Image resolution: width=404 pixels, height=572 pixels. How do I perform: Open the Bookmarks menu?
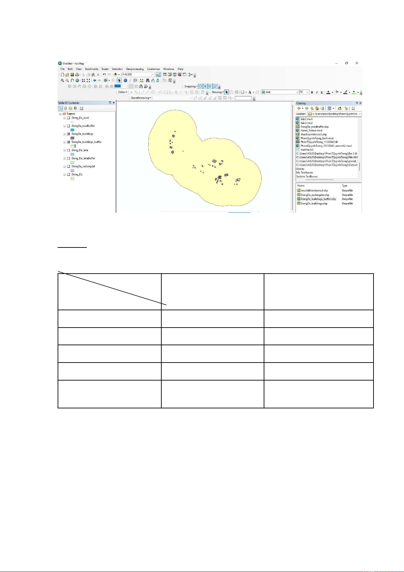coord(92,69)
